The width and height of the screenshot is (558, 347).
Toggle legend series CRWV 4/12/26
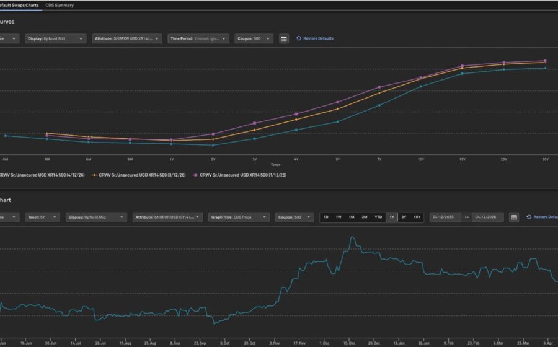pyautogui.click(x=42, y=175)
